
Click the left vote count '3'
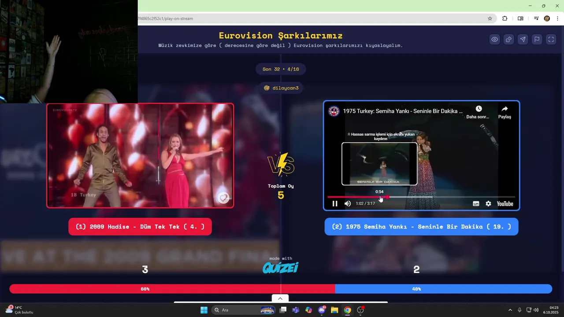coord(145,269)
